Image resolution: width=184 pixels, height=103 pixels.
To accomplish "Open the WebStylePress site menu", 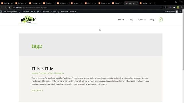I will (11, 11).
